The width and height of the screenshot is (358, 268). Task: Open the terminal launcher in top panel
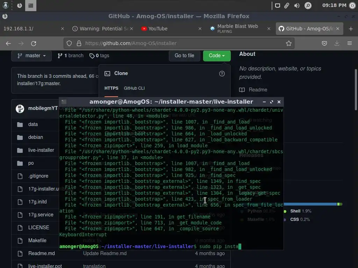click(31, 6)
